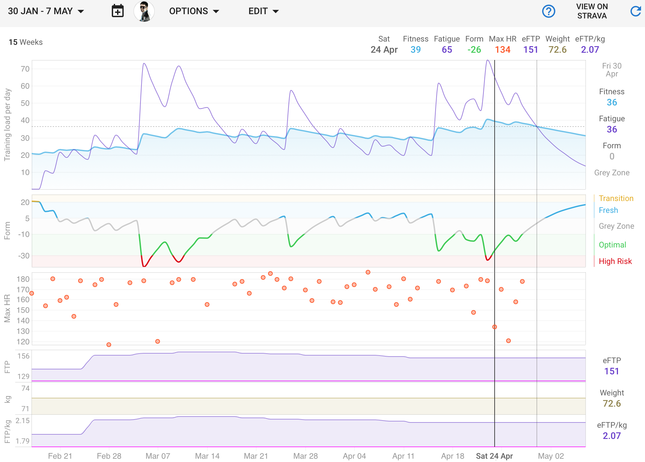Click the Weight 72.6 value on right panel
Image resolution: width=645 pixels, height=462 pixels.
tap(611, 404)
